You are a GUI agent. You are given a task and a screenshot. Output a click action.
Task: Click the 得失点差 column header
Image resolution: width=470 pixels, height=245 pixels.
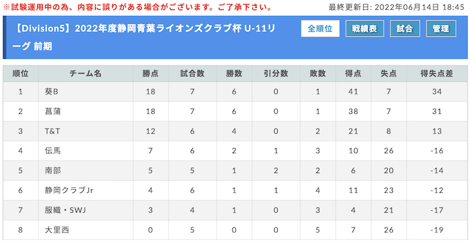pyautogui.click(x=436, y=74)
